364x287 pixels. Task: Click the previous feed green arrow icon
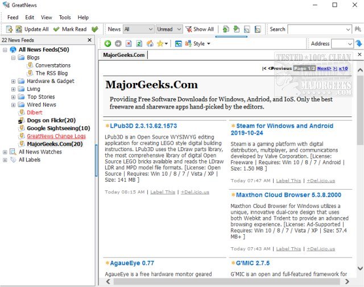pos(226,29)
